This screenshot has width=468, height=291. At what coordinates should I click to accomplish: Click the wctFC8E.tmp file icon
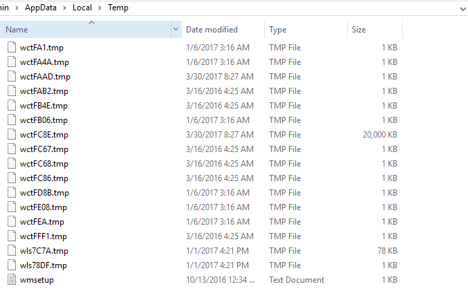click(x=12, y=134)
